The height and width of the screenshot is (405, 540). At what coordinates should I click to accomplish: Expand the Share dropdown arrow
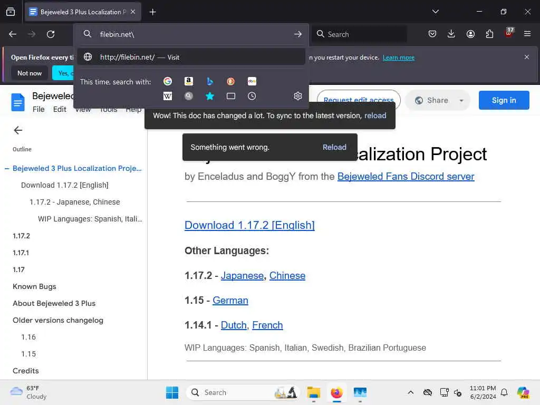(461, 101)
